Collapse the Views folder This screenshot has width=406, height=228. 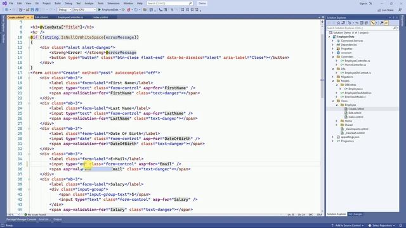coord(332,101)
